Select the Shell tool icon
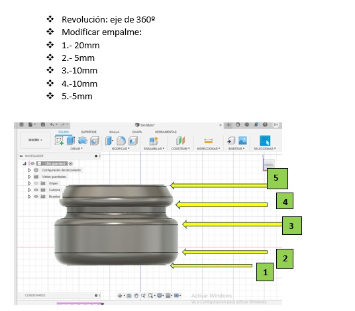This screenshot has width=355, height=311. coord(133,141)
